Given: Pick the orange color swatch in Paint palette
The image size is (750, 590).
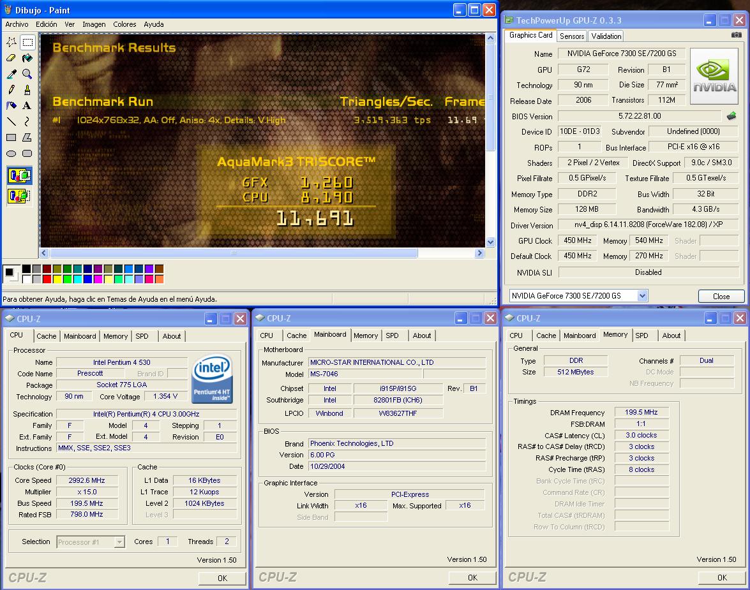Looking at the screenshot, I should 160,279.
